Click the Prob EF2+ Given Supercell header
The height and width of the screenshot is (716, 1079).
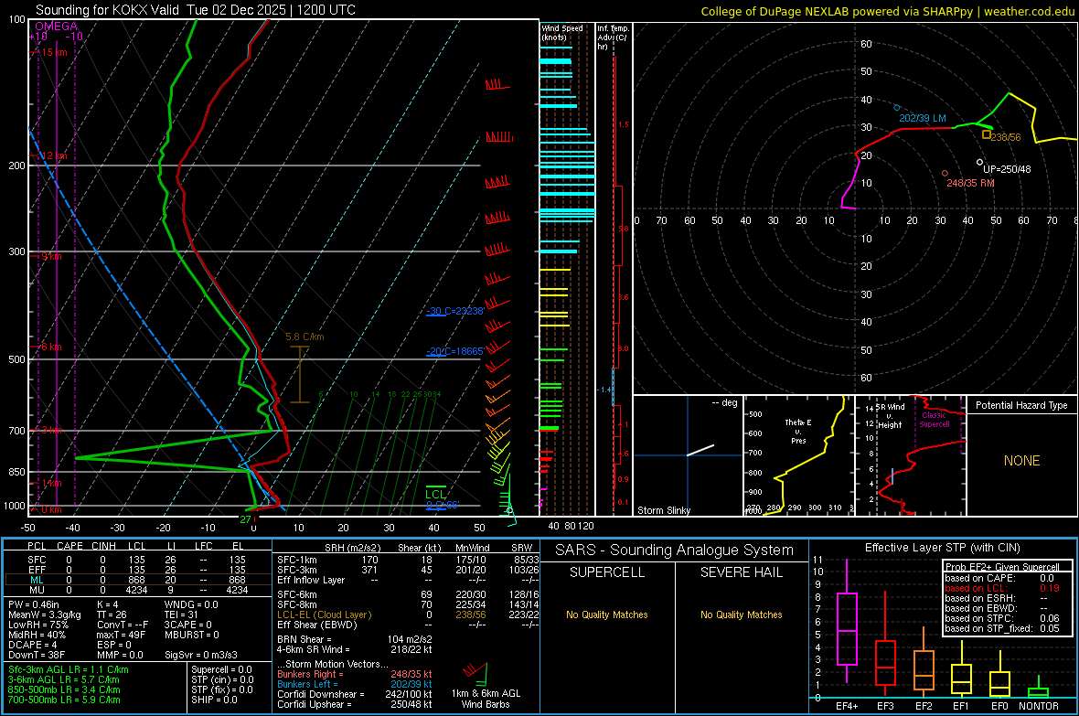[1002, 567]
